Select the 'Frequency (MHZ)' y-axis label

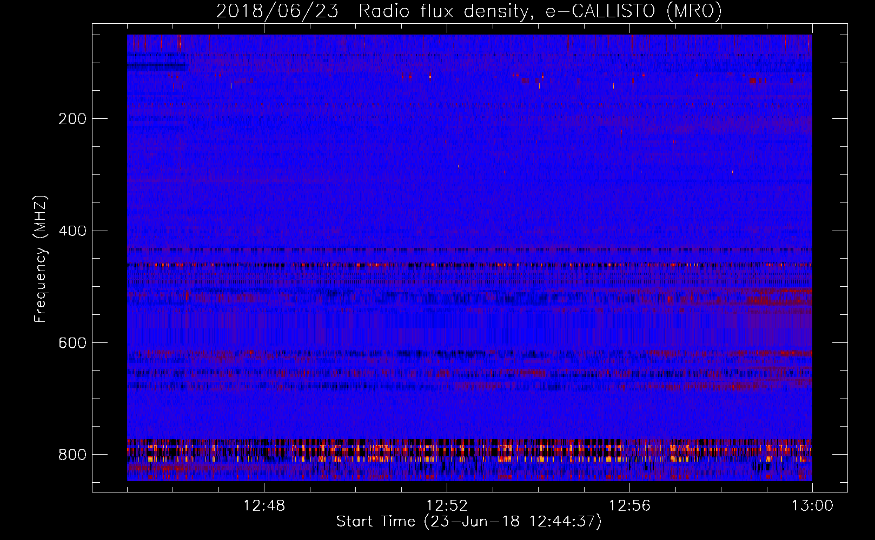click(41, 259)
